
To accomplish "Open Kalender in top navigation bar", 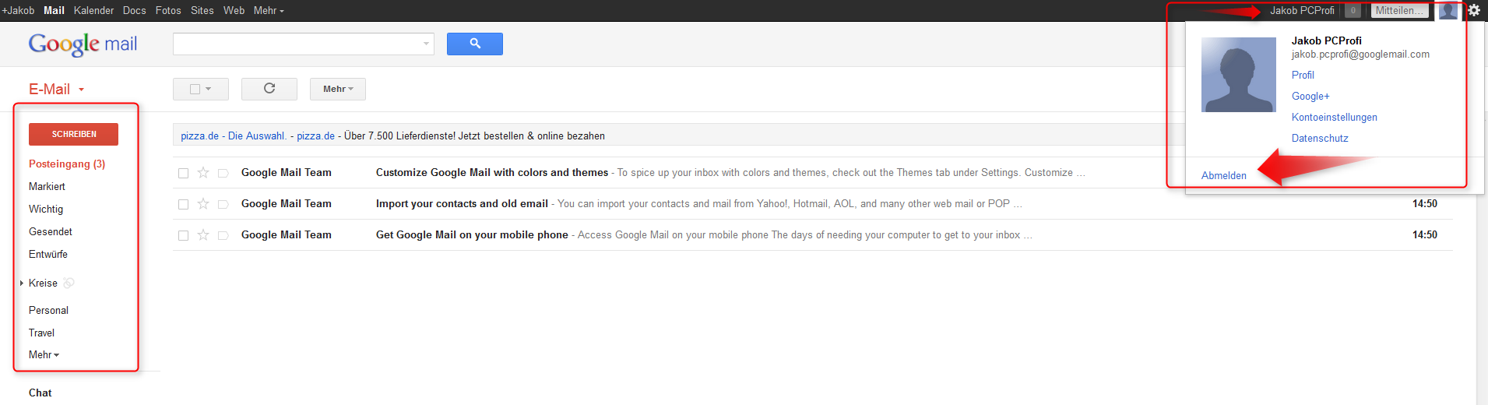I will point(93,10).
